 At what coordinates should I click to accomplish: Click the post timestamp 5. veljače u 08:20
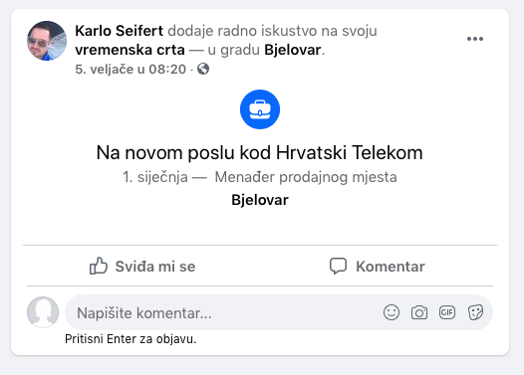click(131, 69)
